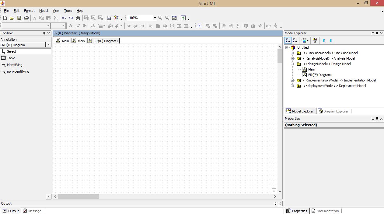Open the zoom percentage dropdown
This screenshot has width=384, height=214.
tap(155, 18)
